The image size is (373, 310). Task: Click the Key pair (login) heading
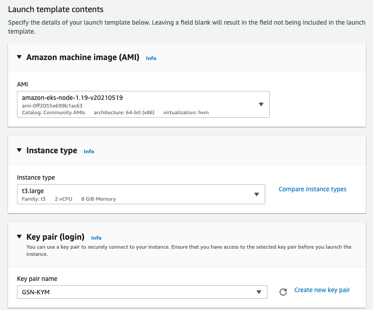tap(55, 237)
